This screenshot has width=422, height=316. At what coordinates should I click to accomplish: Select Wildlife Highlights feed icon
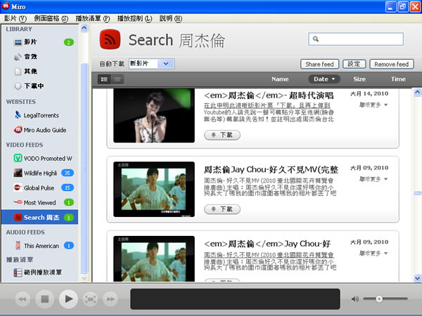coord(18,173)
